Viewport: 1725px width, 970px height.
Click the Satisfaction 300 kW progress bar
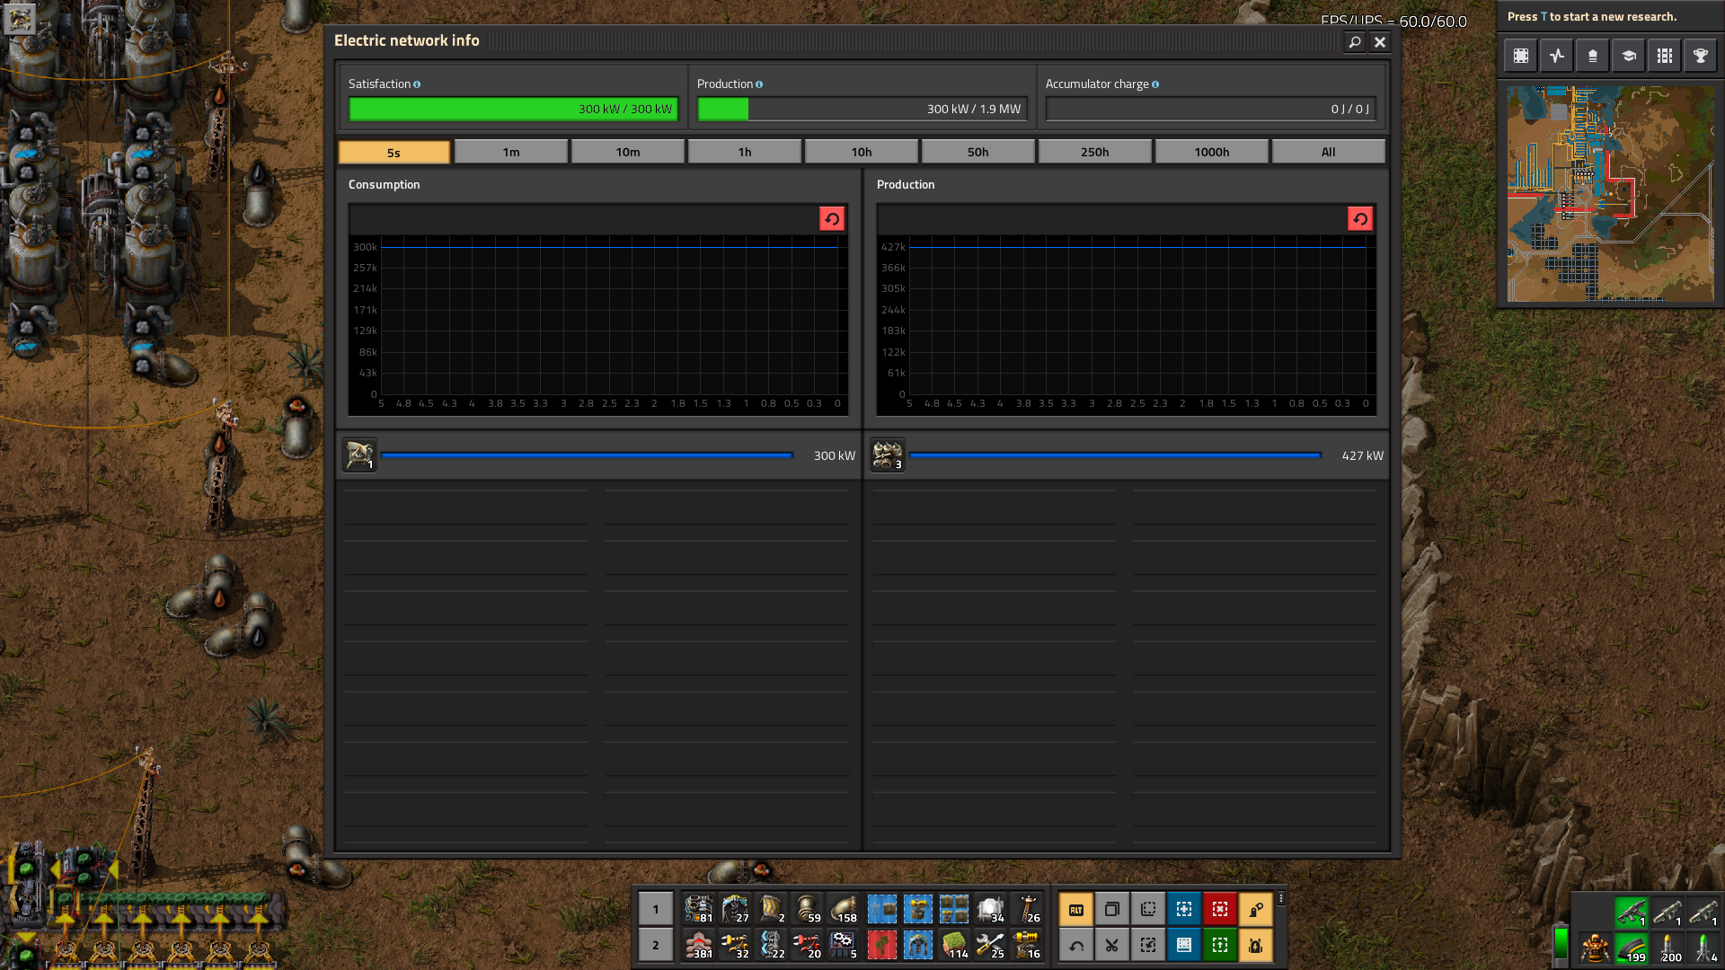point(513,110)
